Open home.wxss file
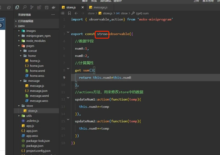This screenshot has width=220, height=155. pos(36,76)
